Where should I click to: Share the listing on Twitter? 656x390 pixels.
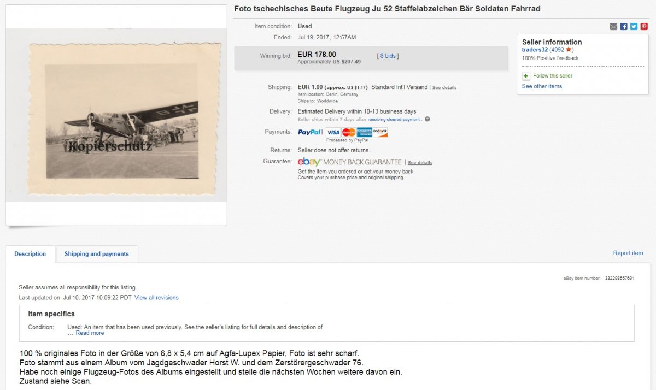[634, 26]
